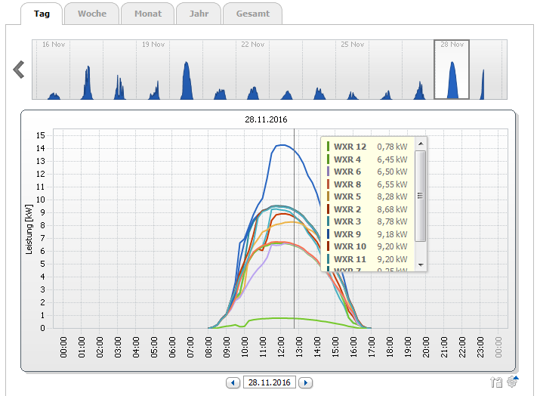
Task: Click the 0,78 kW value
Action: [x=392, y=147]
